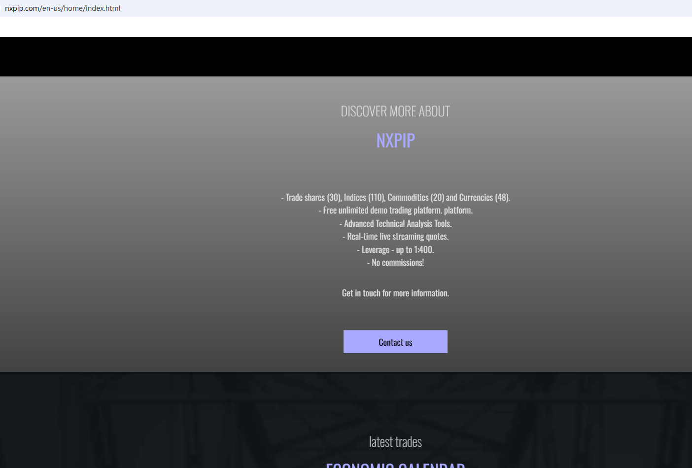Click the Real-time live streaming quotes line
The height and width of the screenshot is (468, 692).
(395, 237)
